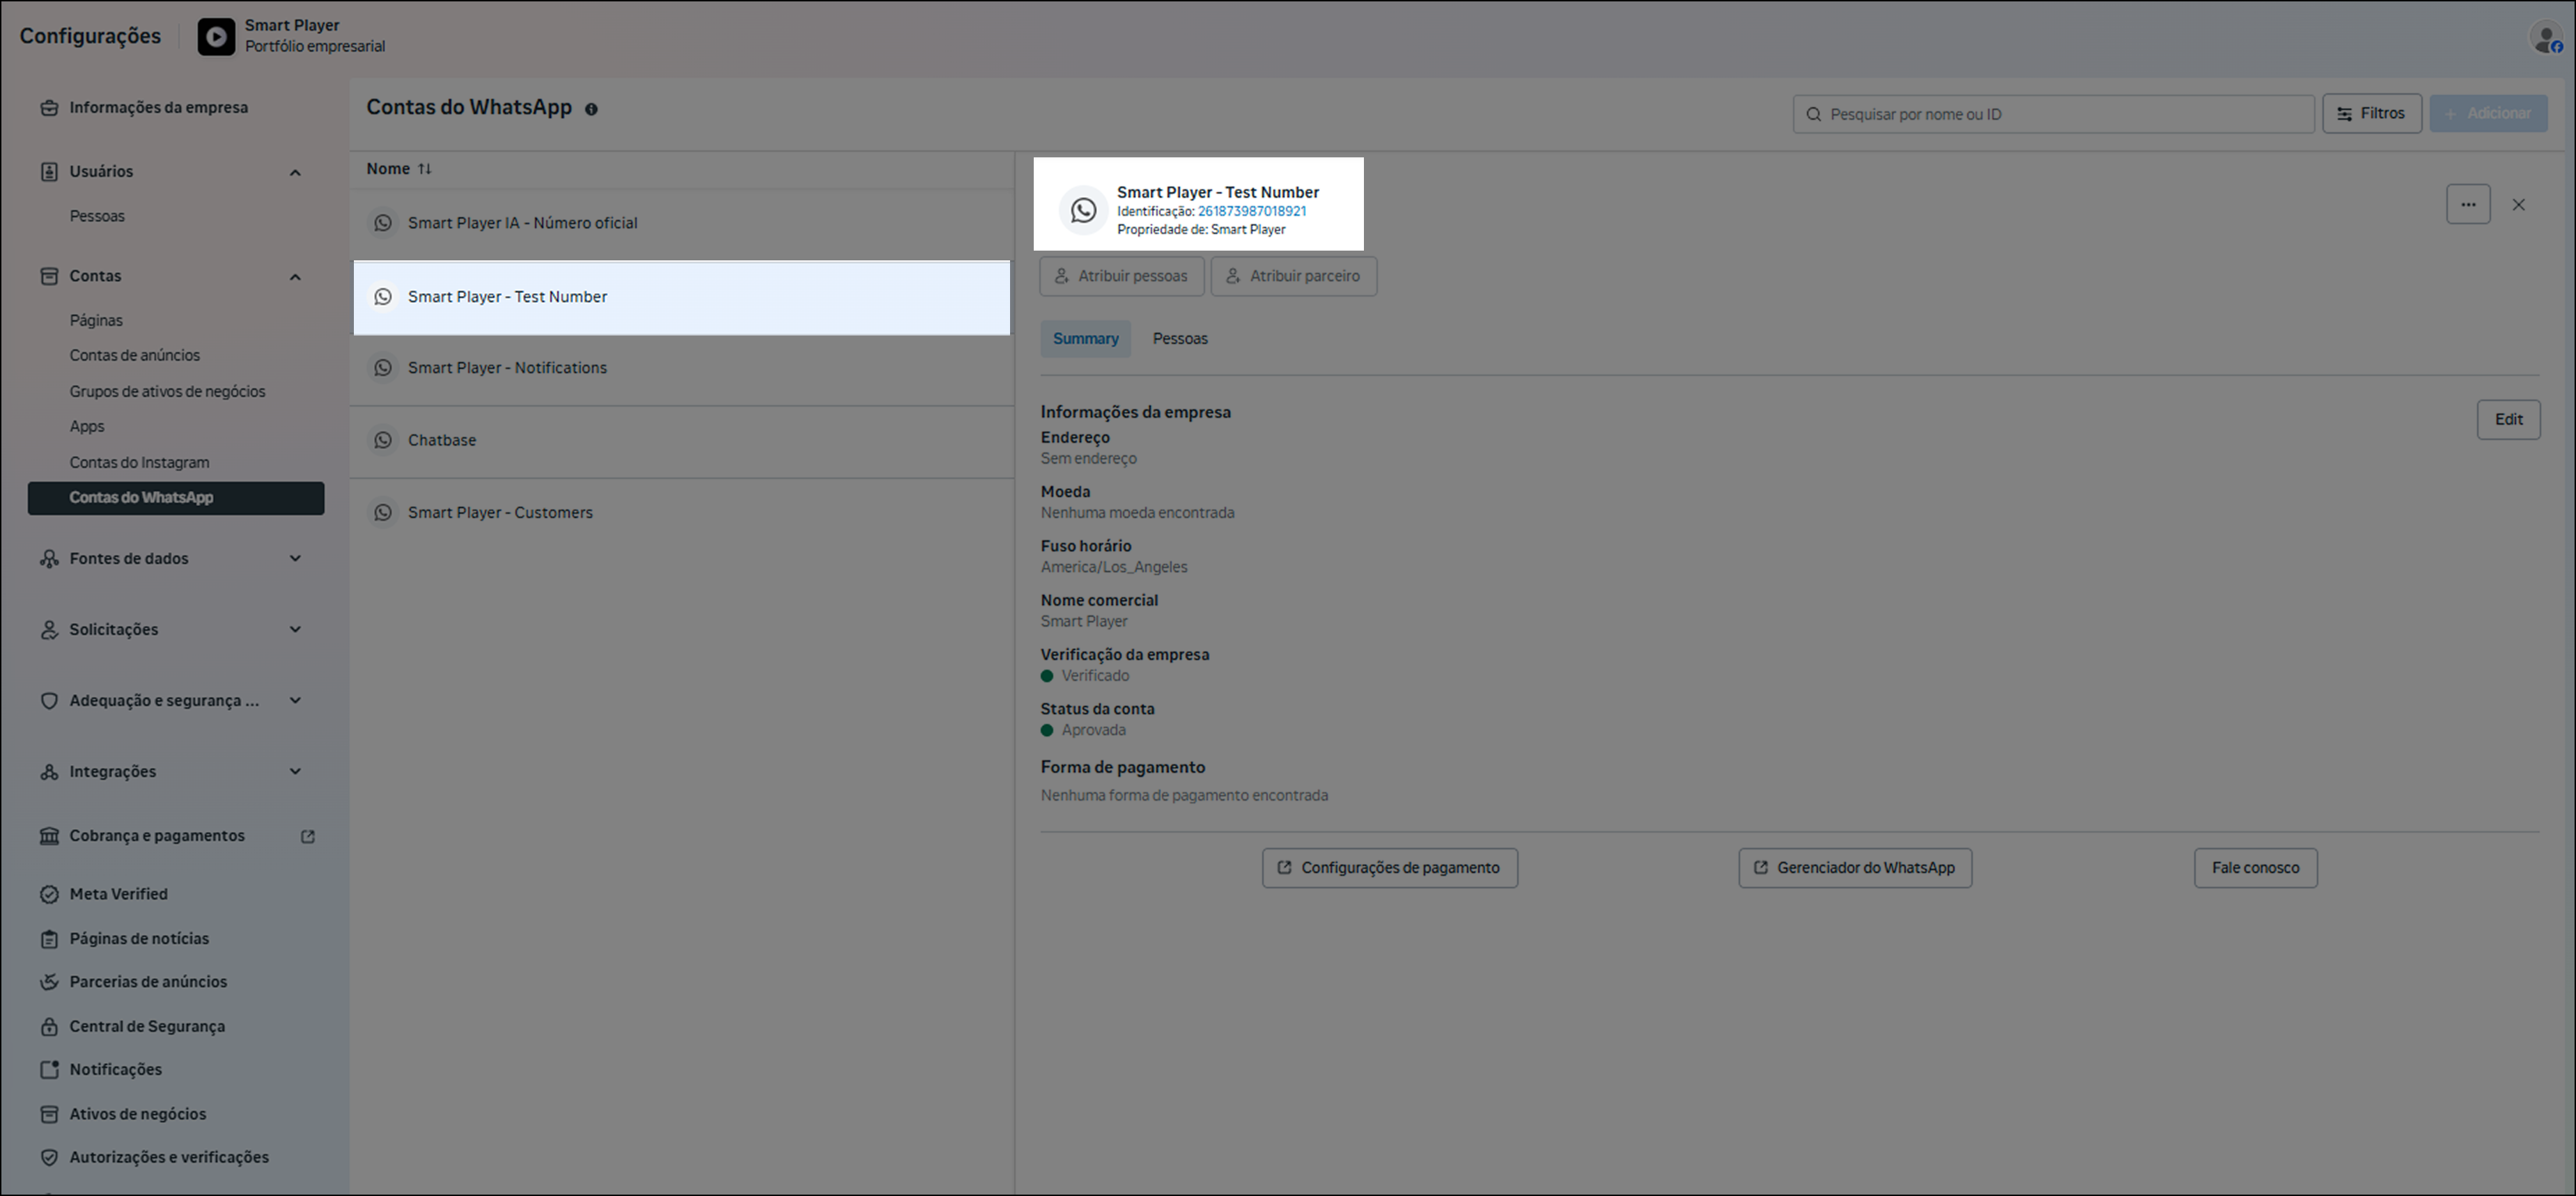Select Smart Player - Customers row
The height and width of the screenshot is (1196, 2576).
682,514
